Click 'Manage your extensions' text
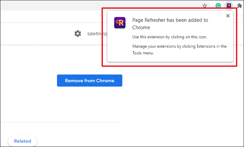The width and height of the screenshot is (244, 147). [179, 50]
